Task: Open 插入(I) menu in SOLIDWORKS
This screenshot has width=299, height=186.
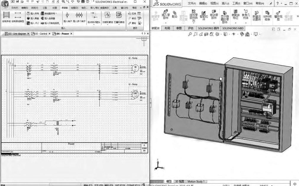Action: [x=225, y=4]
